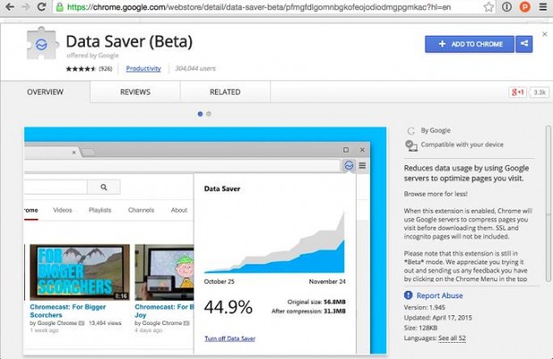This screenshot has height=359, width=553.
Task: Go forward with the browser forward arrow
Action: coord(25,7)
